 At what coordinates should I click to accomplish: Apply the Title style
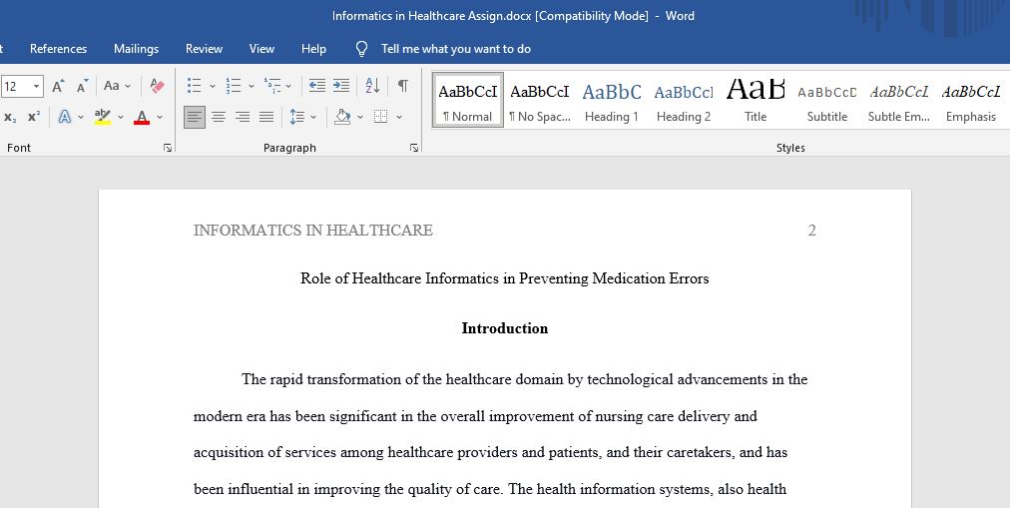pos(756,100)
